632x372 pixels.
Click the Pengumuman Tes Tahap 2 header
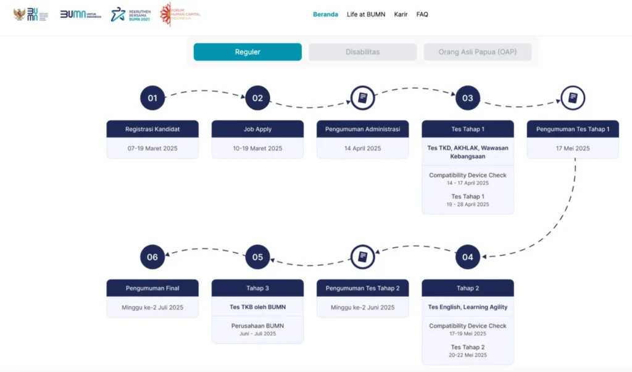pyautogui.click(x=363, y=288)
